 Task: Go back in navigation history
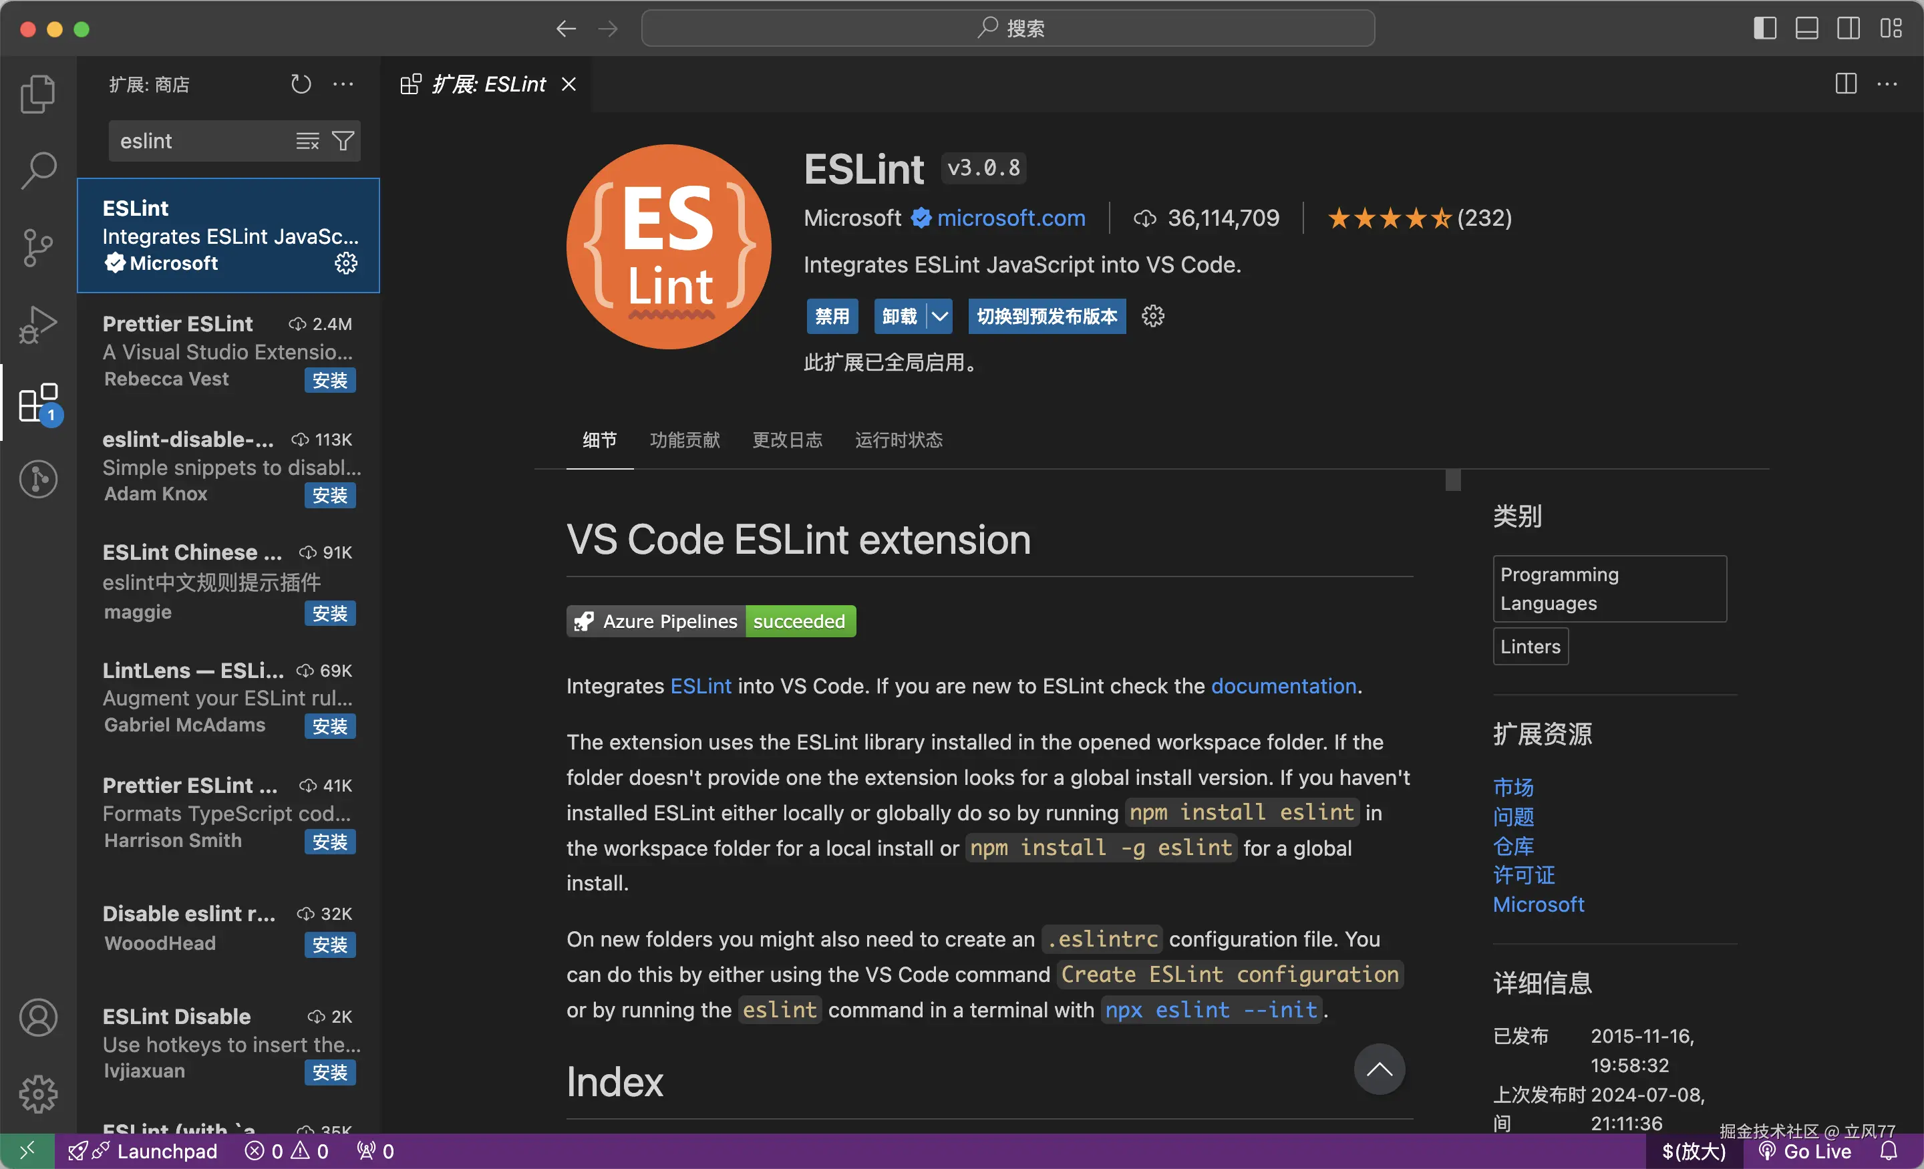pyautogui.click(x=566, y=29)
